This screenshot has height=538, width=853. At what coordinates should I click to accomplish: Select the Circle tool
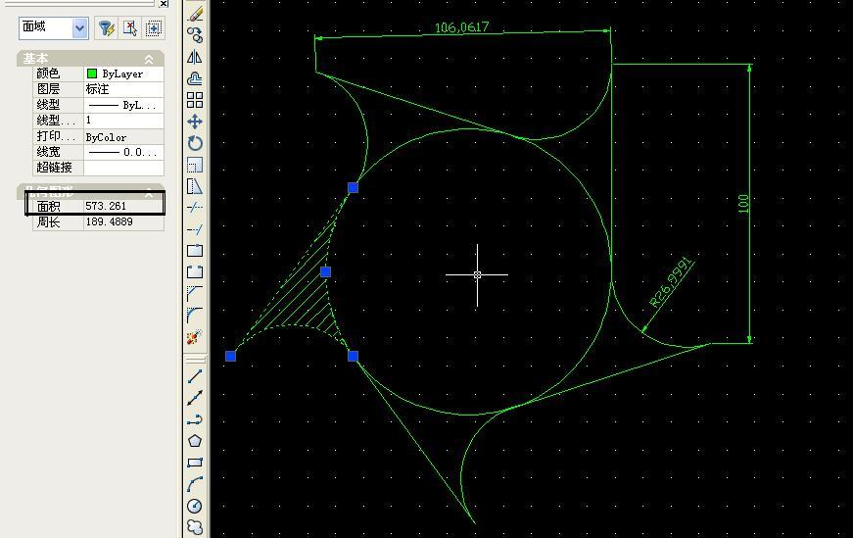(x=195, y=506)
